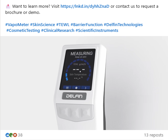Click the device next arrow button

[85, 88]
